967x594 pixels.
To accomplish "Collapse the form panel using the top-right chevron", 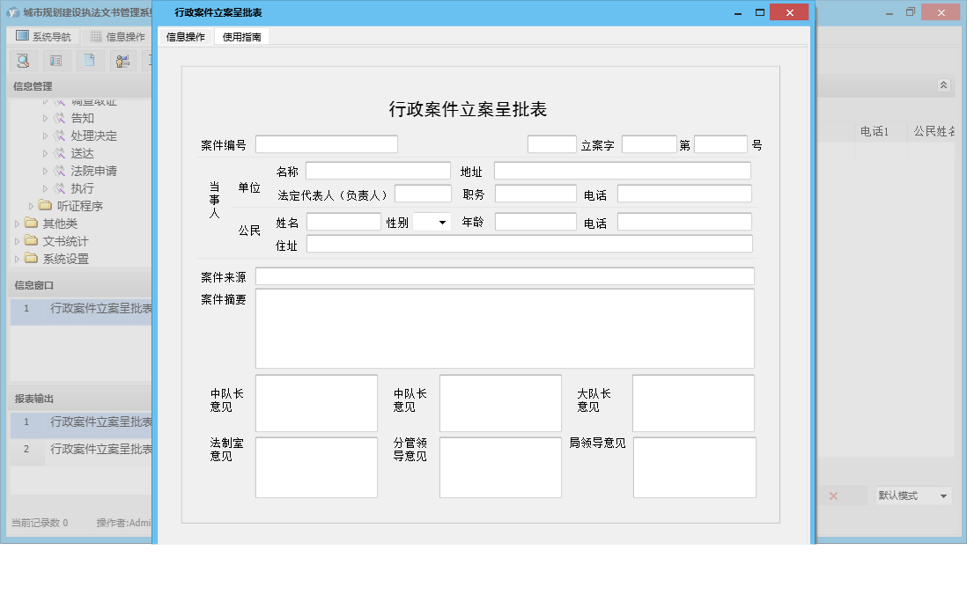I will (x=942, y=85).
